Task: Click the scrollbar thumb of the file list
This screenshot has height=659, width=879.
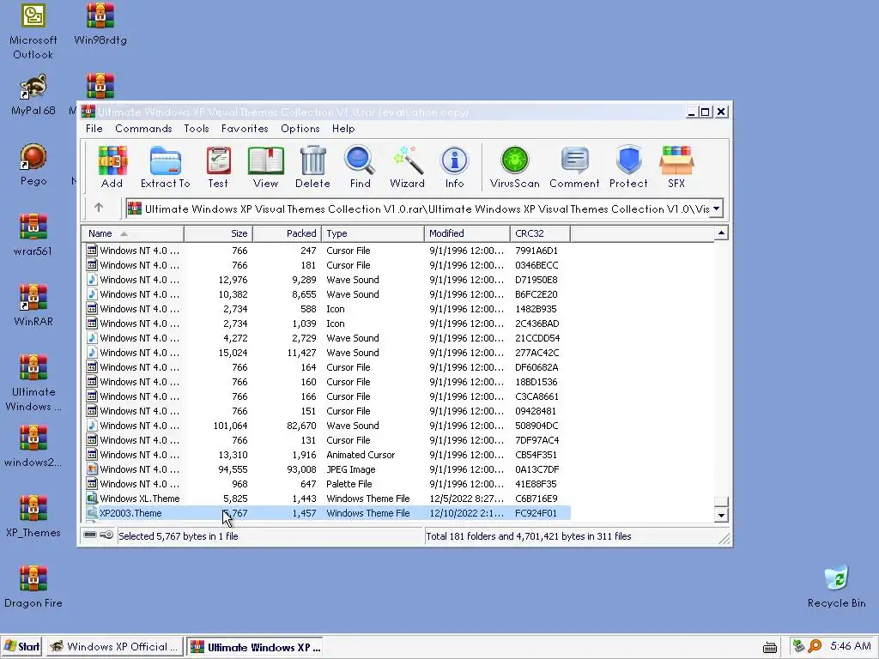Action: [721, 501]
